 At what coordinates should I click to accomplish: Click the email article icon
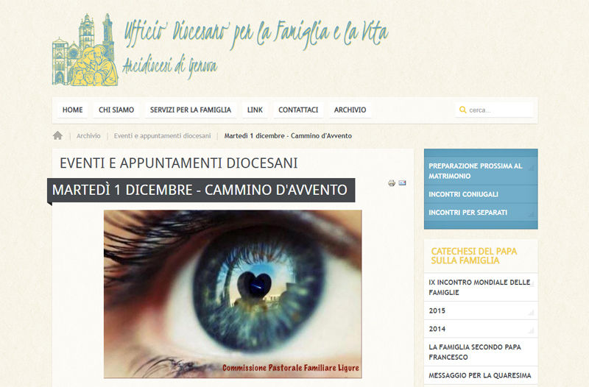[402, 182]
